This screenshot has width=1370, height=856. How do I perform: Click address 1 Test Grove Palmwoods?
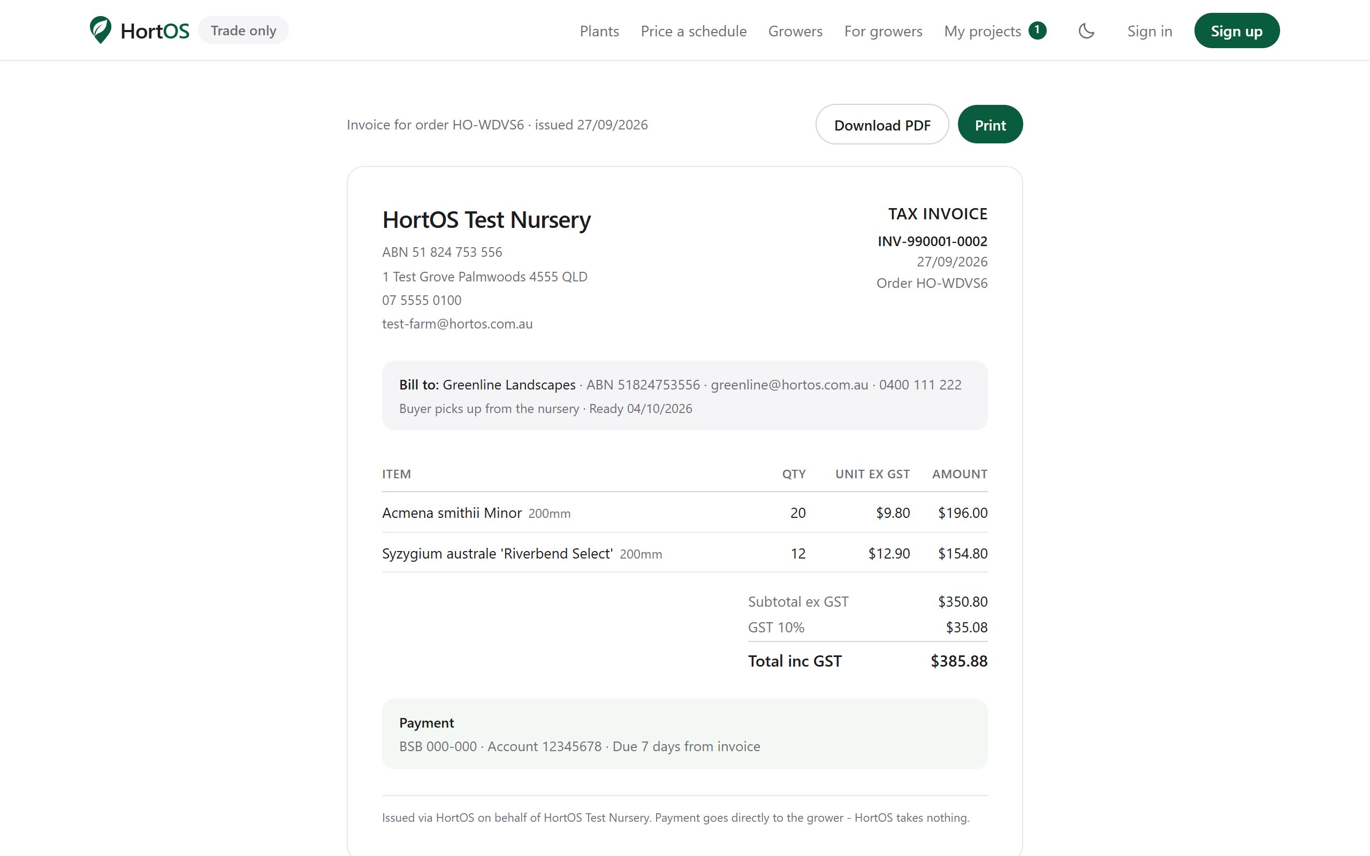(485, 276)
